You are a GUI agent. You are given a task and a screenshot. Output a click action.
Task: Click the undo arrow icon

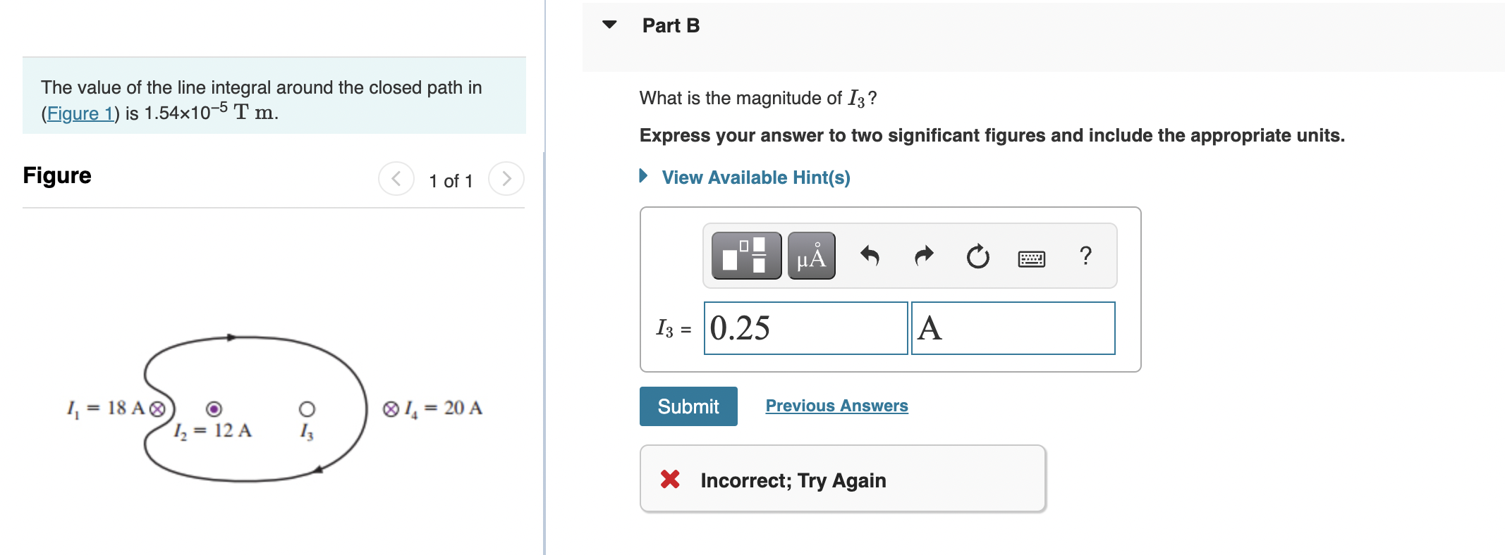pyautogui.click(x=870, y=256)
